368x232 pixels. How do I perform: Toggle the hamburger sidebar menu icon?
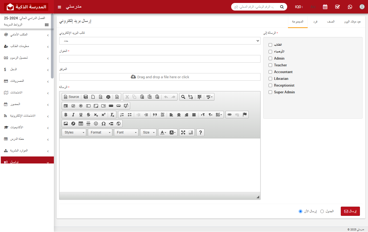tap(60, 7)
